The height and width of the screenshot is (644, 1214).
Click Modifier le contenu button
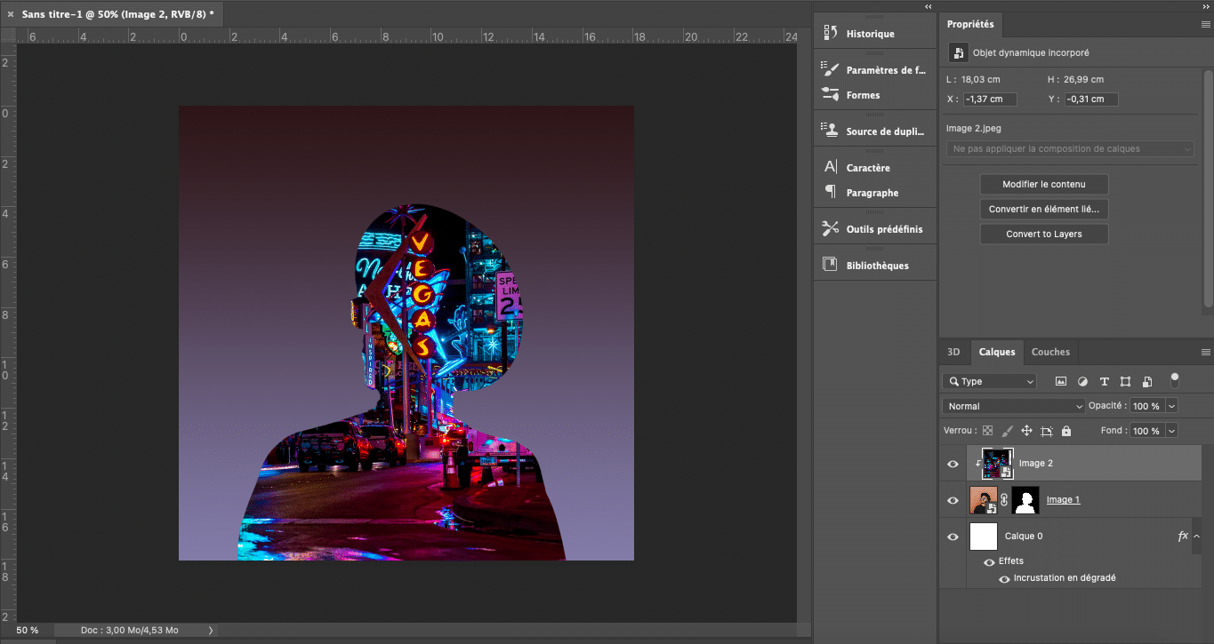[1044, 184]
